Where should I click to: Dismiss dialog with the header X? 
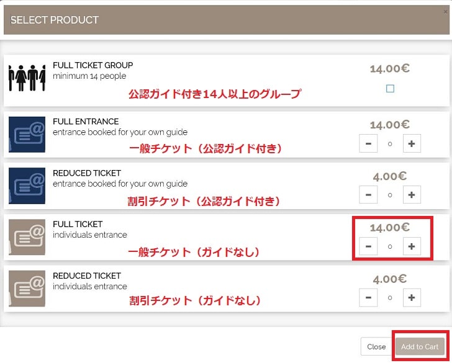(x=445, y=12)
